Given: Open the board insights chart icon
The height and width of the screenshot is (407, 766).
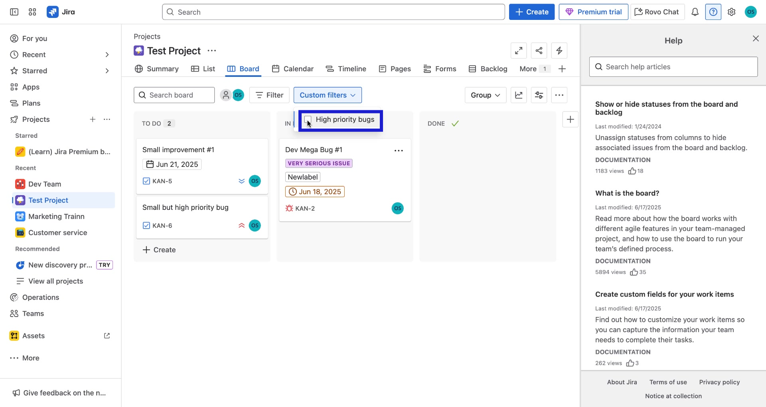Looking at the screenshot, I should [x=518, y=95].
